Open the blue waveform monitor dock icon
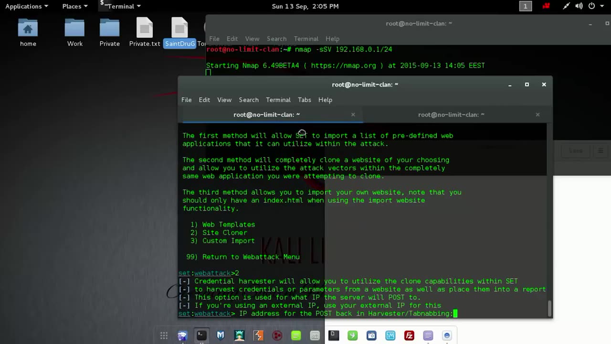The width and height of the screenshot is (611, 344). [x=390, y=336]
